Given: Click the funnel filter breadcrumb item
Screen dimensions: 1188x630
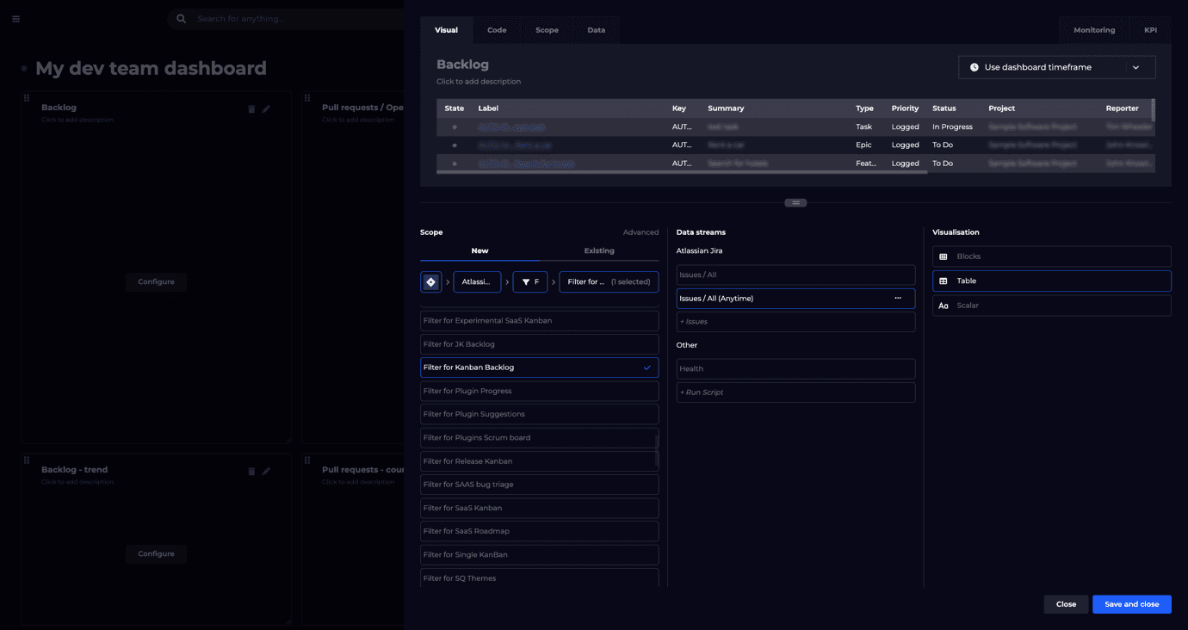Looking at the screenshot, I should click(530, 282).
